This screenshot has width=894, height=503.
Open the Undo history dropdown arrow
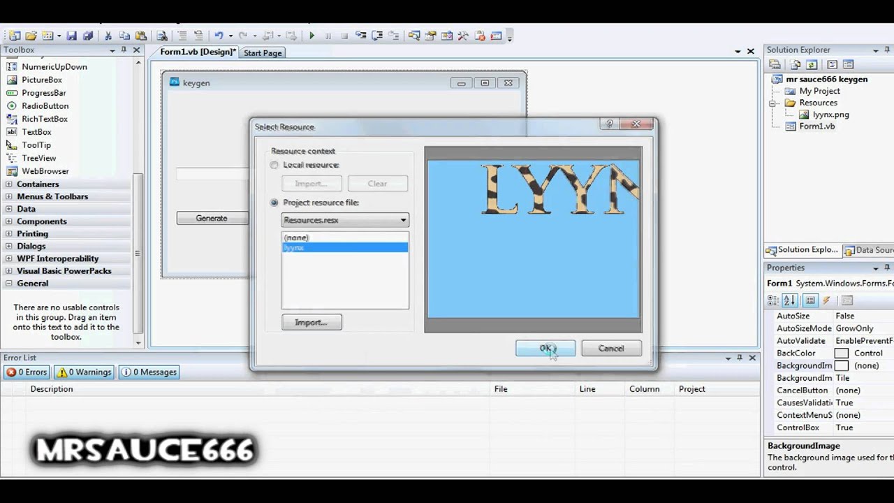point(230,36)
